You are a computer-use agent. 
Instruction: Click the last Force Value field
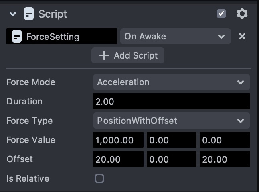click(x=225, y=140)
